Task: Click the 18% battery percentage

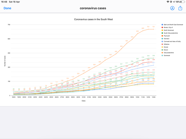Action: [178, 2]
